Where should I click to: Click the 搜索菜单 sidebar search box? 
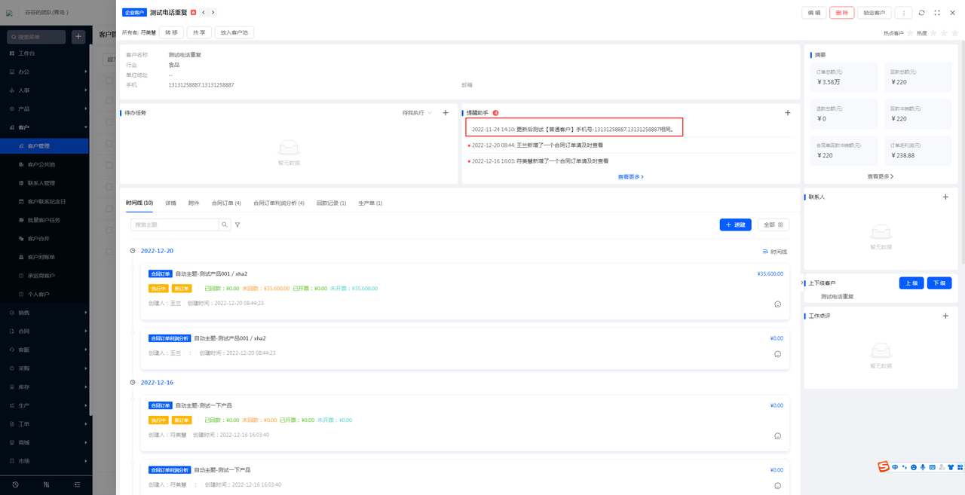coord(35,36)
